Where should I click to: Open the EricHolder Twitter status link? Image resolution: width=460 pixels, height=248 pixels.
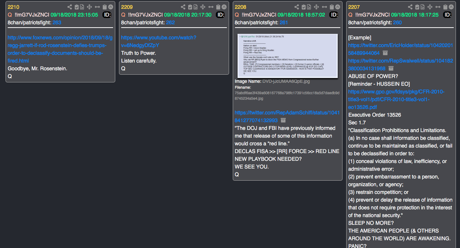(401, 49)
